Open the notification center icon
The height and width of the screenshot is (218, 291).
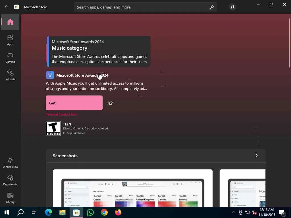[282, 213]
